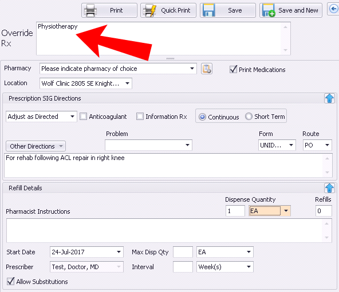The image size is (339, 292).
Task: Open pharmacy clipboard lookup icon
Action: tap(207, 69)
